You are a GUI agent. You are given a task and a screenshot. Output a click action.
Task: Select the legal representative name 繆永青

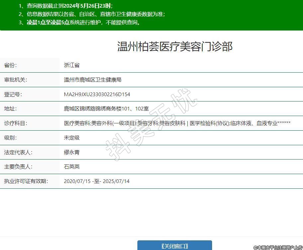click(72, 153)
